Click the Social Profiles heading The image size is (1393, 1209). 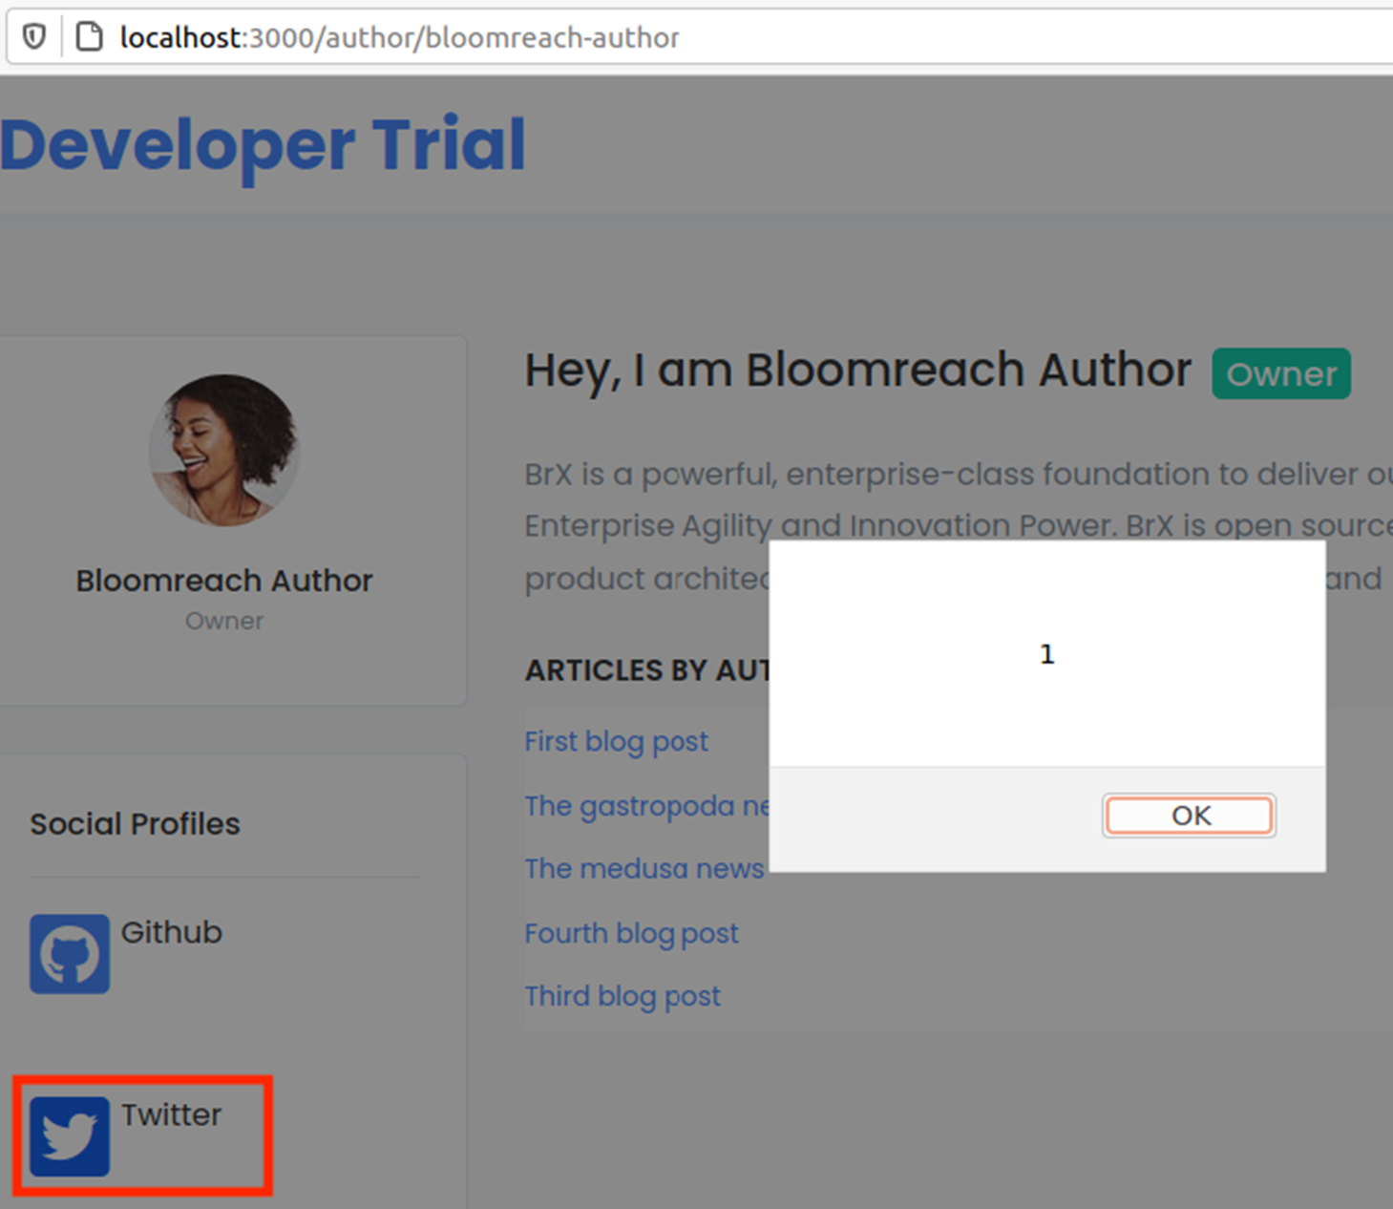click(x=135, y=824)
